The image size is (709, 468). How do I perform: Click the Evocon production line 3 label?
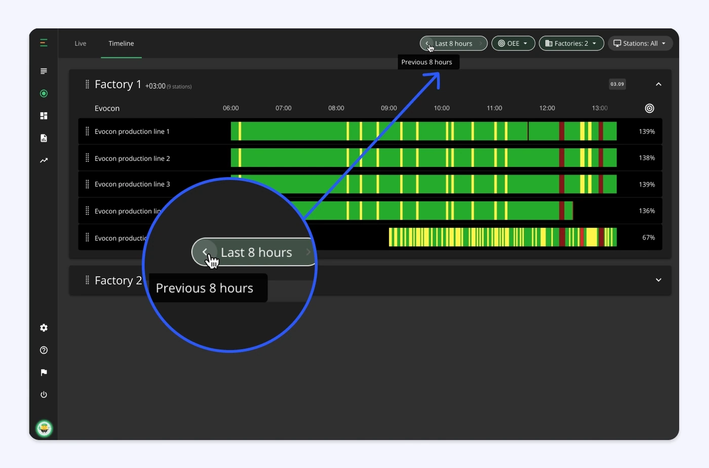tap(132, 184)
